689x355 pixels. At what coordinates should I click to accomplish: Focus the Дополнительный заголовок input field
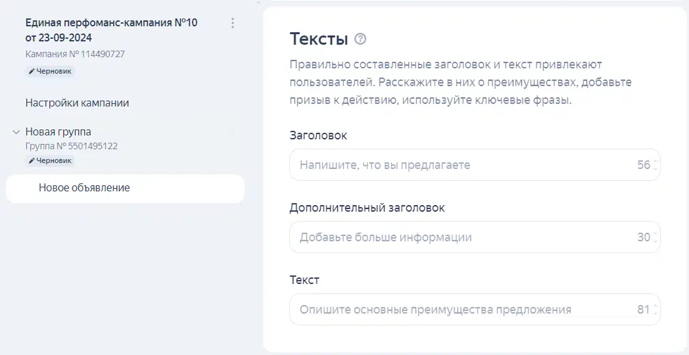(475, 237)
